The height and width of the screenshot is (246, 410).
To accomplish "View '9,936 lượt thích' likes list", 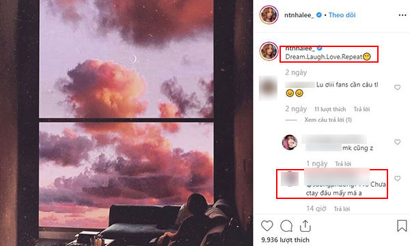I will (285, 240).
